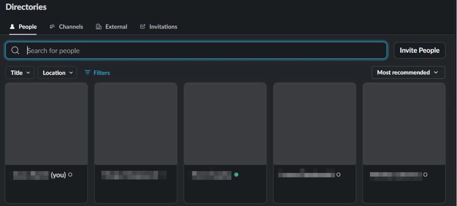Open your own profile card photo
457x206 pixels.
pyautogui.click(x=47, y=124)
